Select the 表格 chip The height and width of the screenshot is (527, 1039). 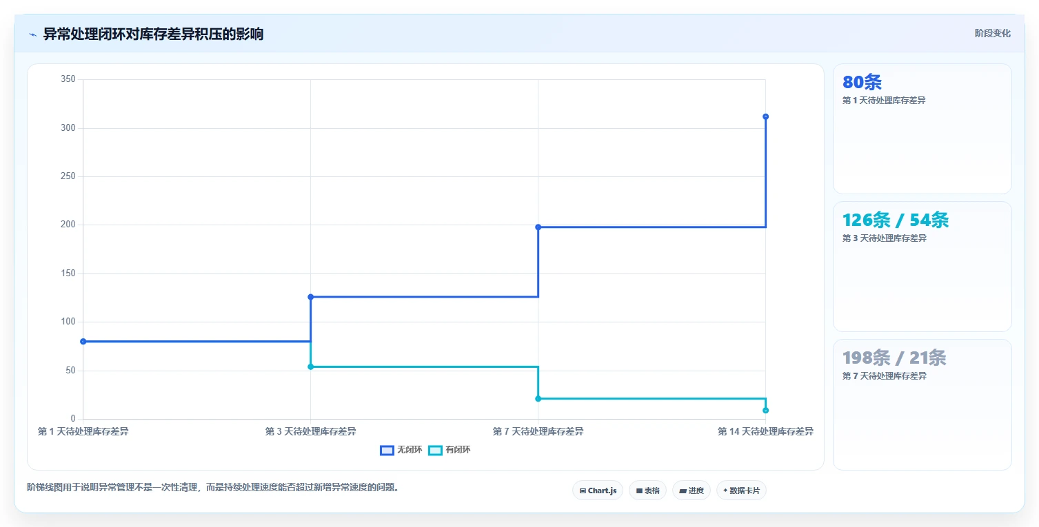pyautogui.click(x=647, y=490)
